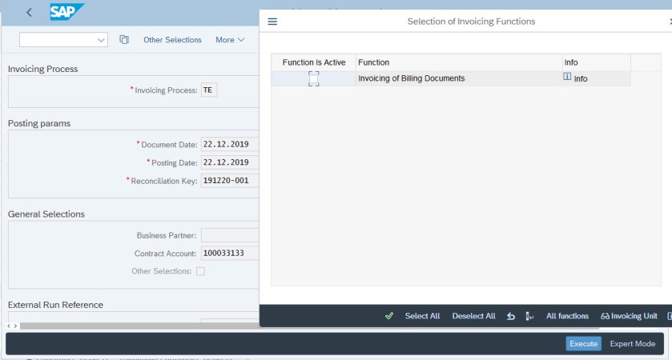Click the Posting Date field
This screenshot has width=672, height=360.
(x=230, y=162)
